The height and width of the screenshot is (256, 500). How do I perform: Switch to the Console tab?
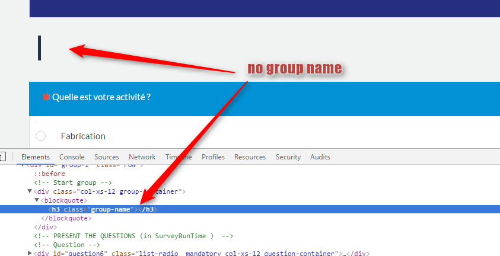coord(71,157)
